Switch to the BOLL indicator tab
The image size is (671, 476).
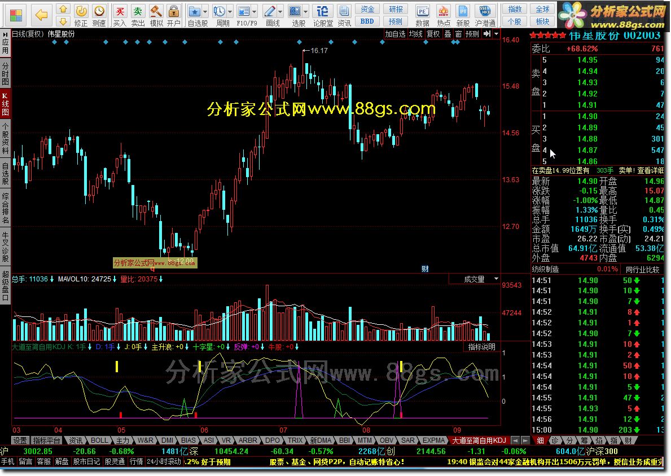99,440
